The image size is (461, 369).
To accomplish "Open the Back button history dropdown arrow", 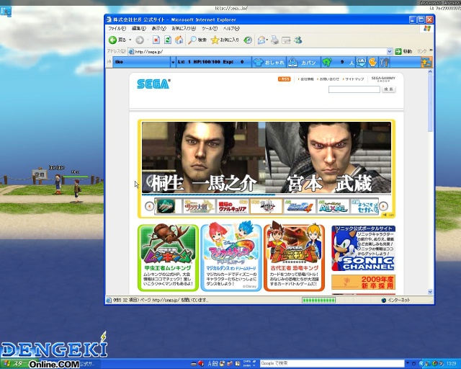I will tap(130, 40).
